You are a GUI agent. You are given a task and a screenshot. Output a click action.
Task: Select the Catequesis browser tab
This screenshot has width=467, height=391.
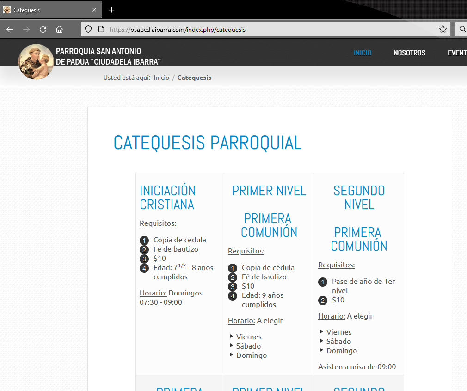46,10
